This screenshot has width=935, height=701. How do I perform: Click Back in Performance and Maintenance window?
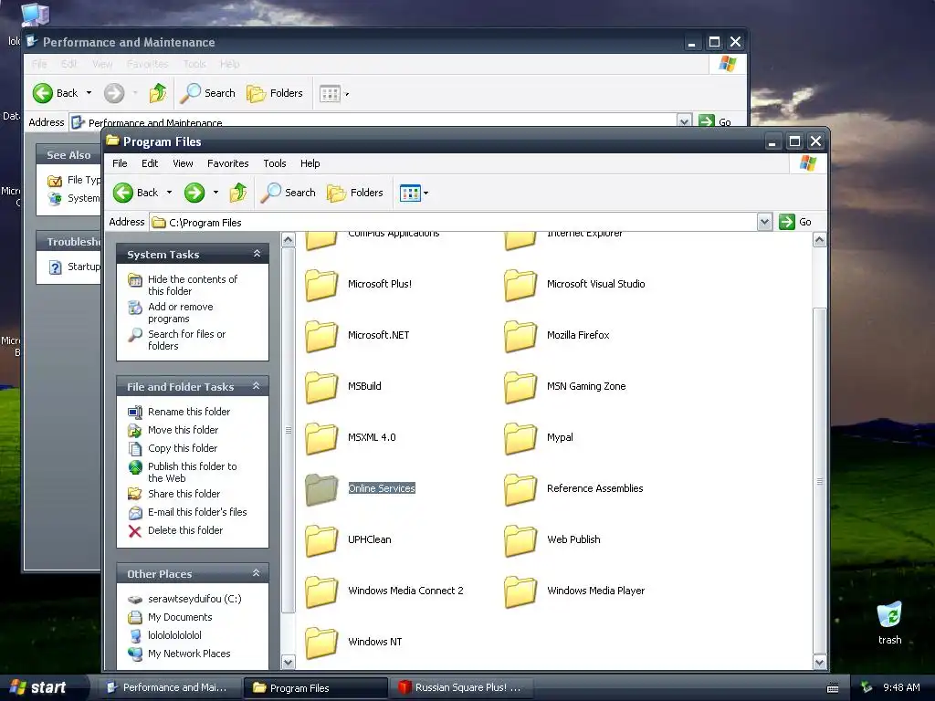pyautogui.click(x=56, y=93)
